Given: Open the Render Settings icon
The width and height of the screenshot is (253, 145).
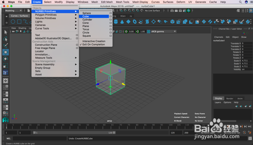Looking at the screenshot, I should pos(184,11).
